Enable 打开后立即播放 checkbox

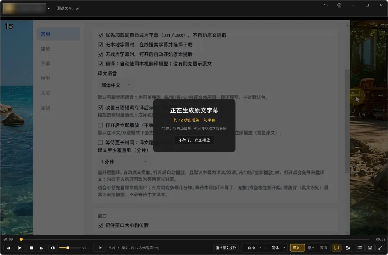[x=100, y=125]
